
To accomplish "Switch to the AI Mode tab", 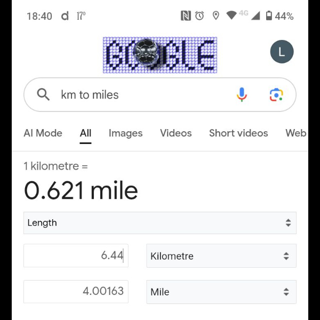I will [43, 133].
